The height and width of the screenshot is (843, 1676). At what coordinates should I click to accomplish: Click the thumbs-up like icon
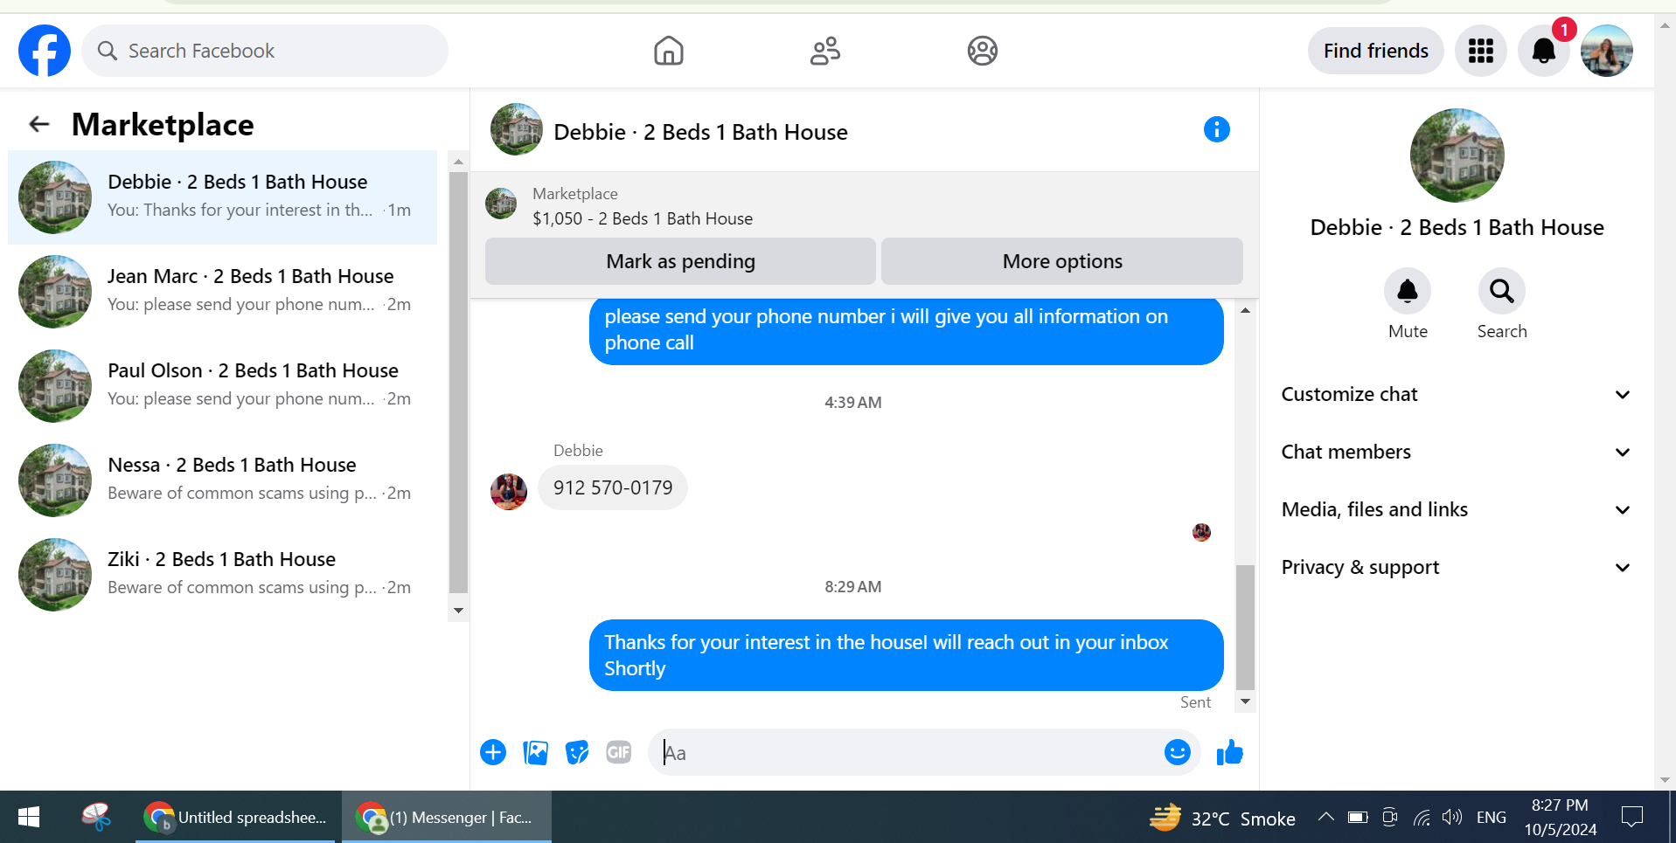point(1229,752)
